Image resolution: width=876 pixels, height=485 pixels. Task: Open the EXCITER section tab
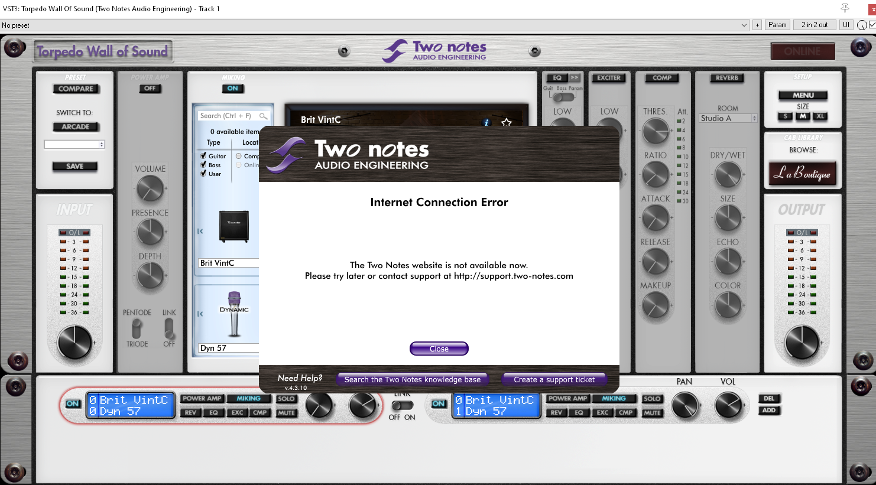(609, 77)
